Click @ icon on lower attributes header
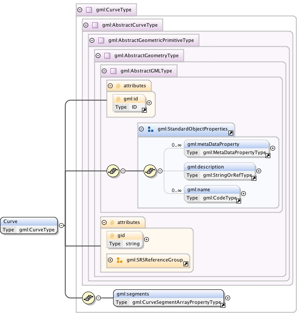 (112, 222)
